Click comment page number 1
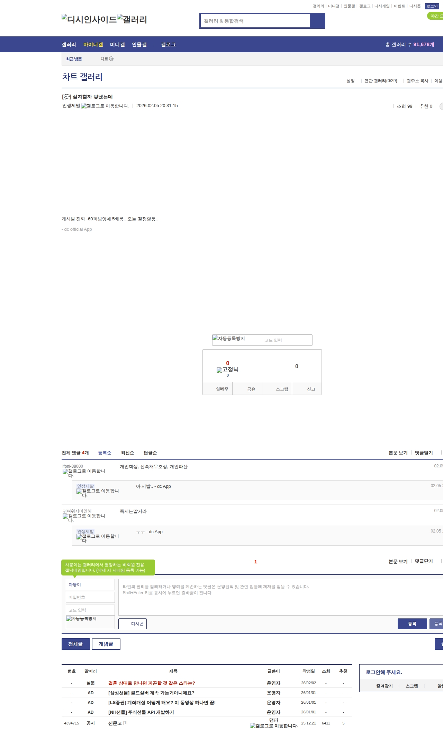443x730 pixels. point(256,562)
